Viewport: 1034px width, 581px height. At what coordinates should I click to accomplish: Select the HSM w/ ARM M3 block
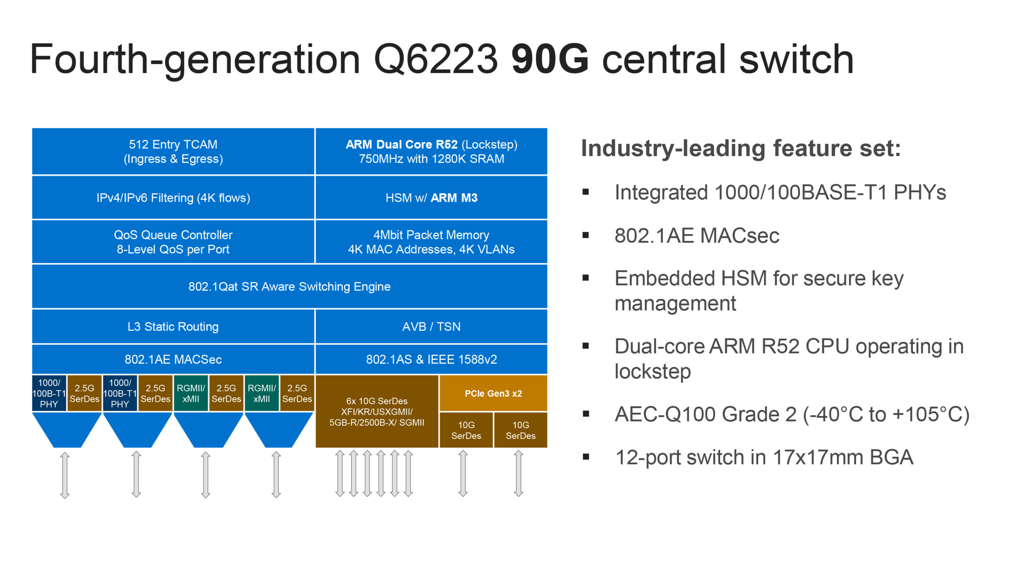click(x=431, y=198)
